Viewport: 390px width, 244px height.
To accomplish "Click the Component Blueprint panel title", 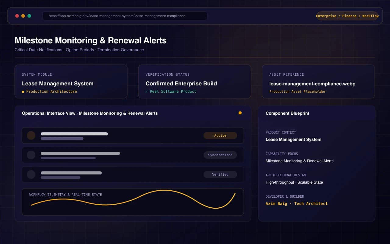I will tap(287, 113).
